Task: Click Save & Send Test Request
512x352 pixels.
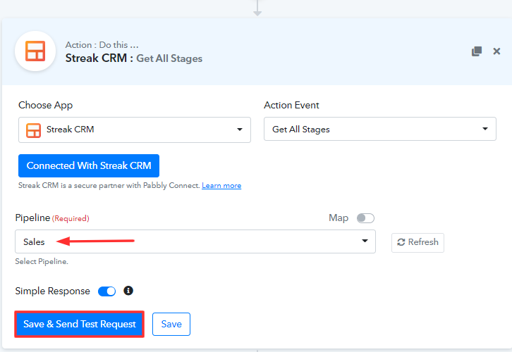Action: point(80,324)
